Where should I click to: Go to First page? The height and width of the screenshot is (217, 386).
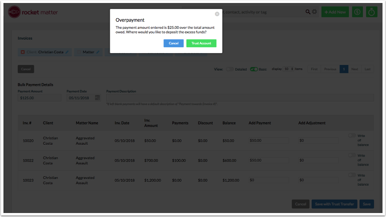click(314, 69)
